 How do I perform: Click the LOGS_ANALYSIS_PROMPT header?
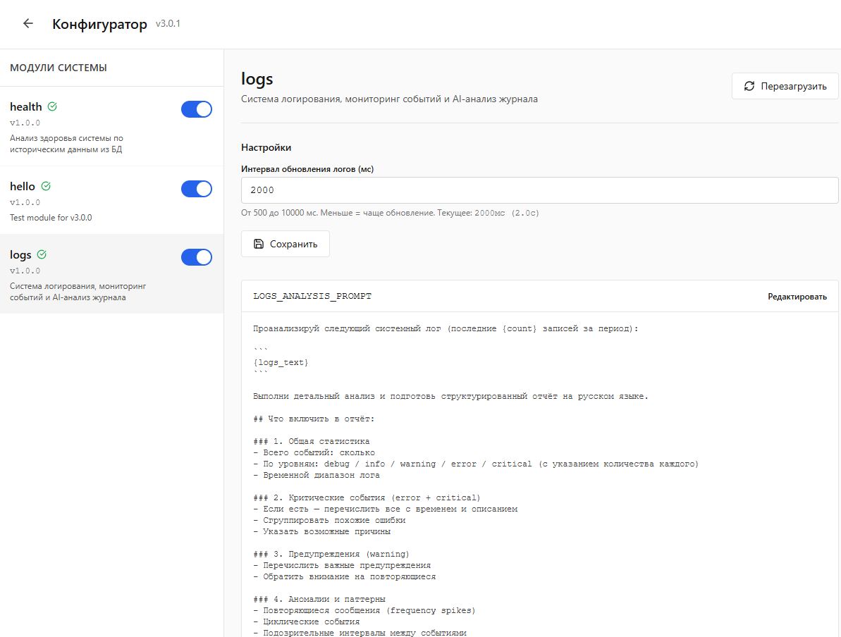click(312, 296)
